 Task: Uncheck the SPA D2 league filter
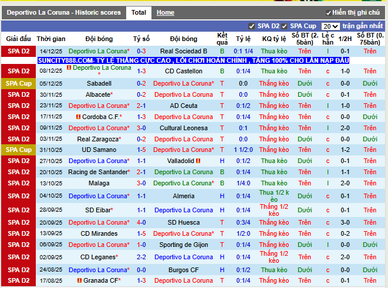252,26
